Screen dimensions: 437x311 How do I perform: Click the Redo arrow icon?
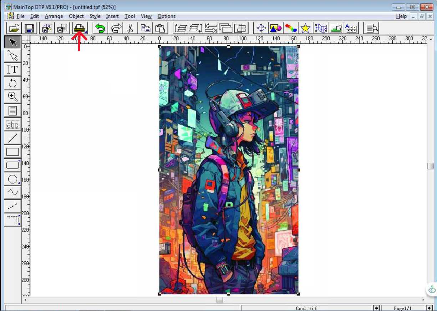tap(115, 28)
